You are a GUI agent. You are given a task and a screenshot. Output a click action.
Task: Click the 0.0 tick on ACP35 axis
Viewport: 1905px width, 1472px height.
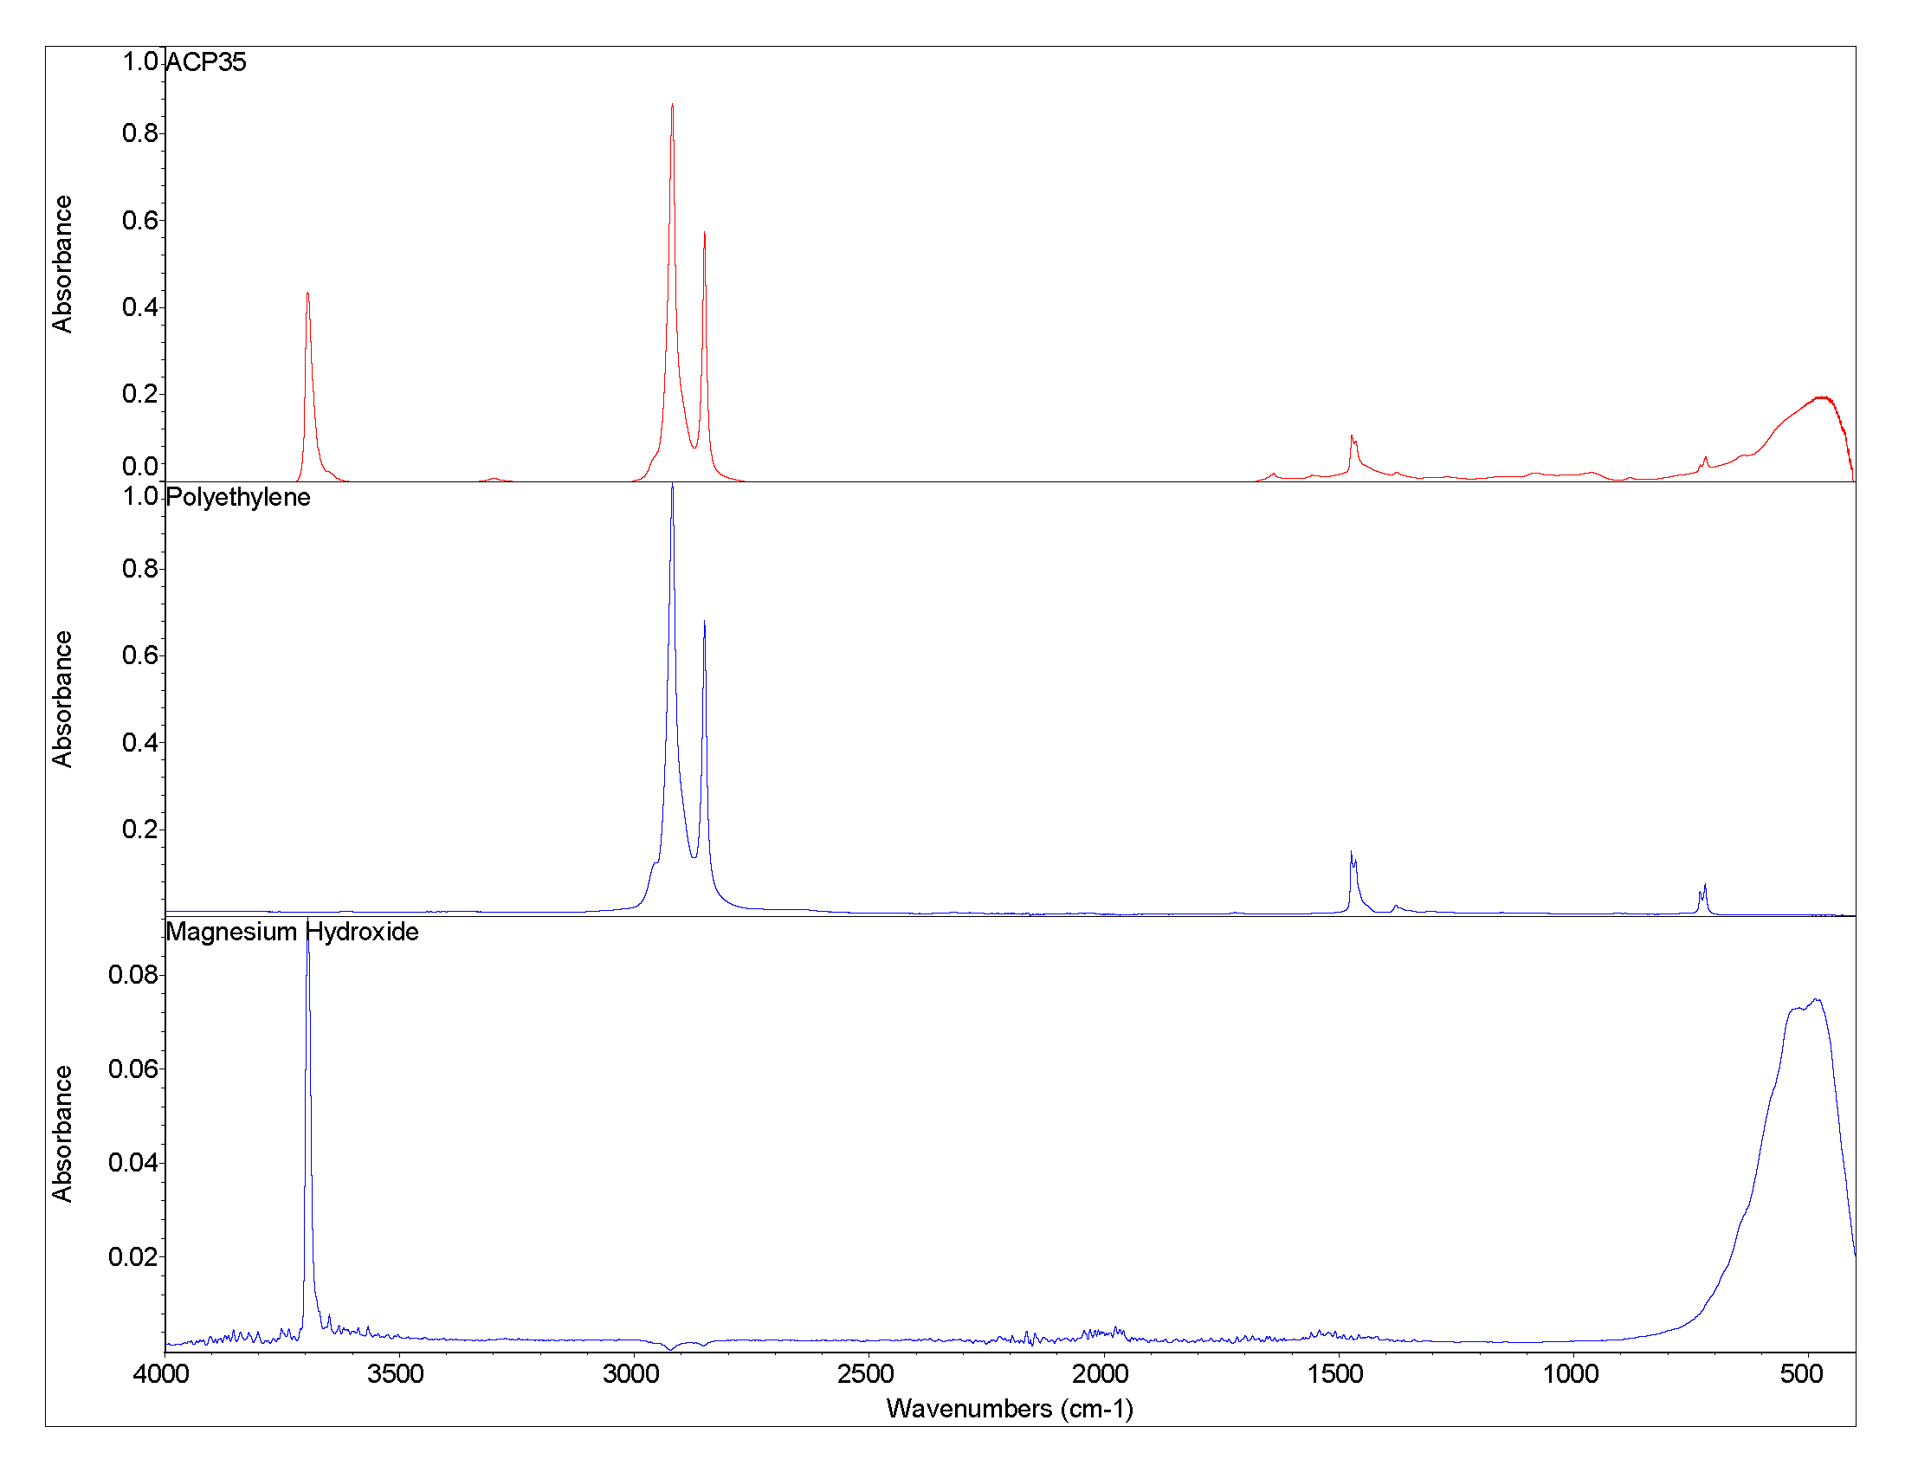pyautogui.click(x=140, y=467)
